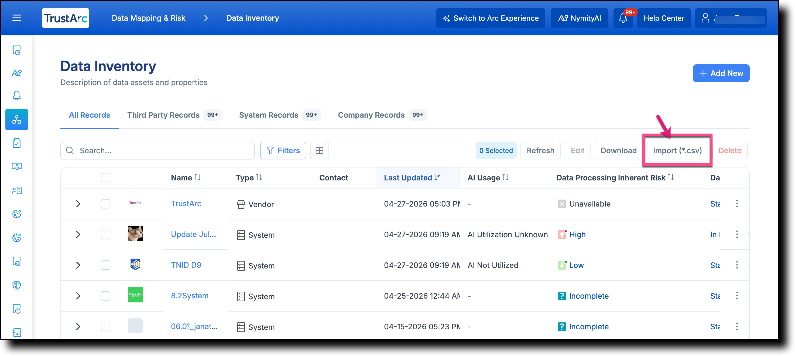795x356 pixels.
Task: Check the TNID D9 row checkbox
Action: coord(105,265)
